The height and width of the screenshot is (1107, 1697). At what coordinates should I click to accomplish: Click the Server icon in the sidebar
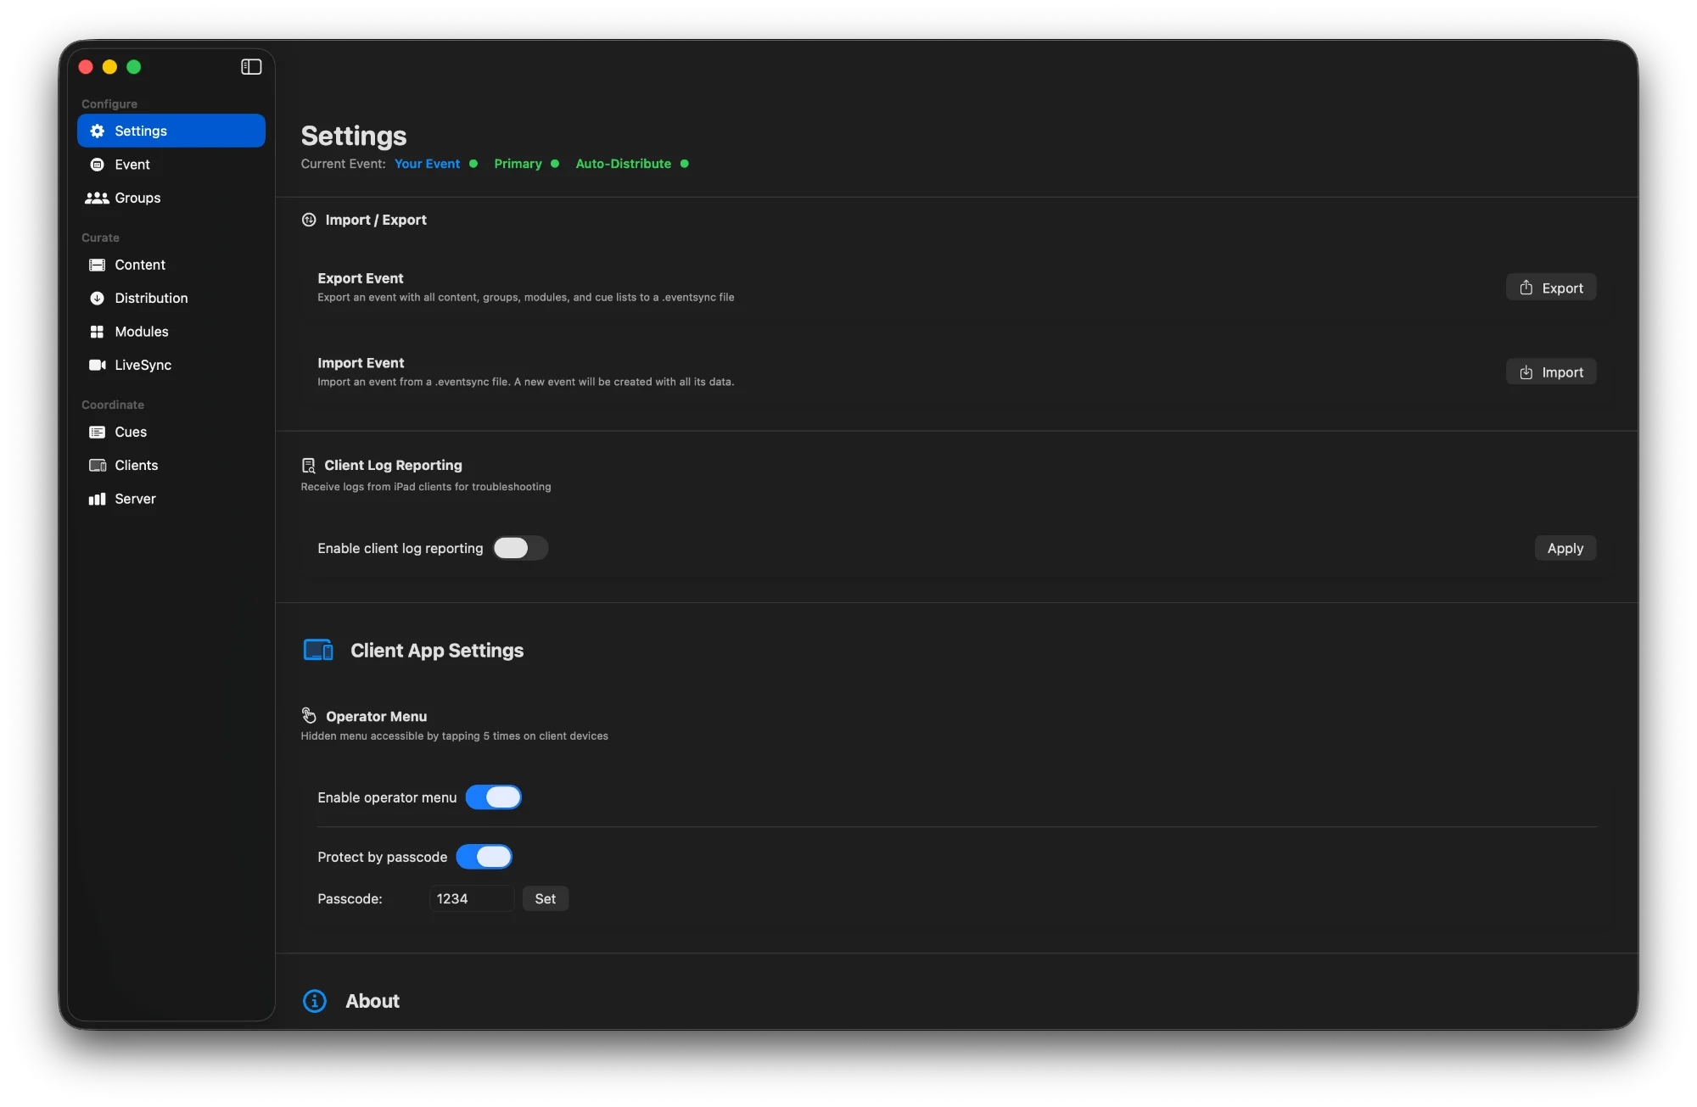[x=98, y=499]
